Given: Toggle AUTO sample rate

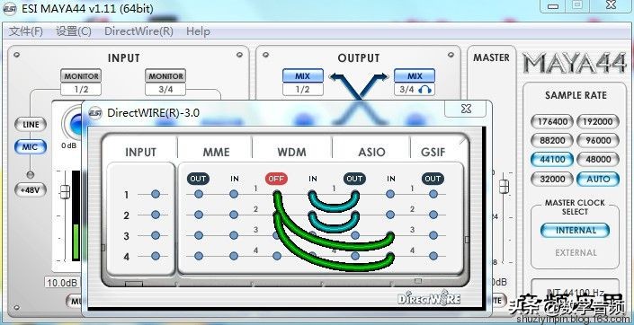Looking at the screenshot, I should (598, 179).
